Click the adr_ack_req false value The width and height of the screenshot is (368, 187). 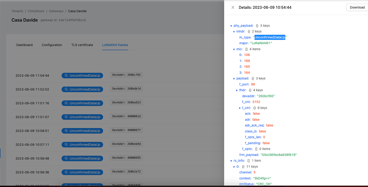(270, 125)
